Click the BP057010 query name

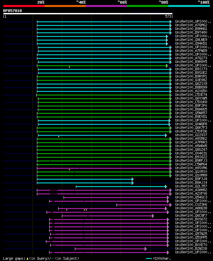pos(13,11)
